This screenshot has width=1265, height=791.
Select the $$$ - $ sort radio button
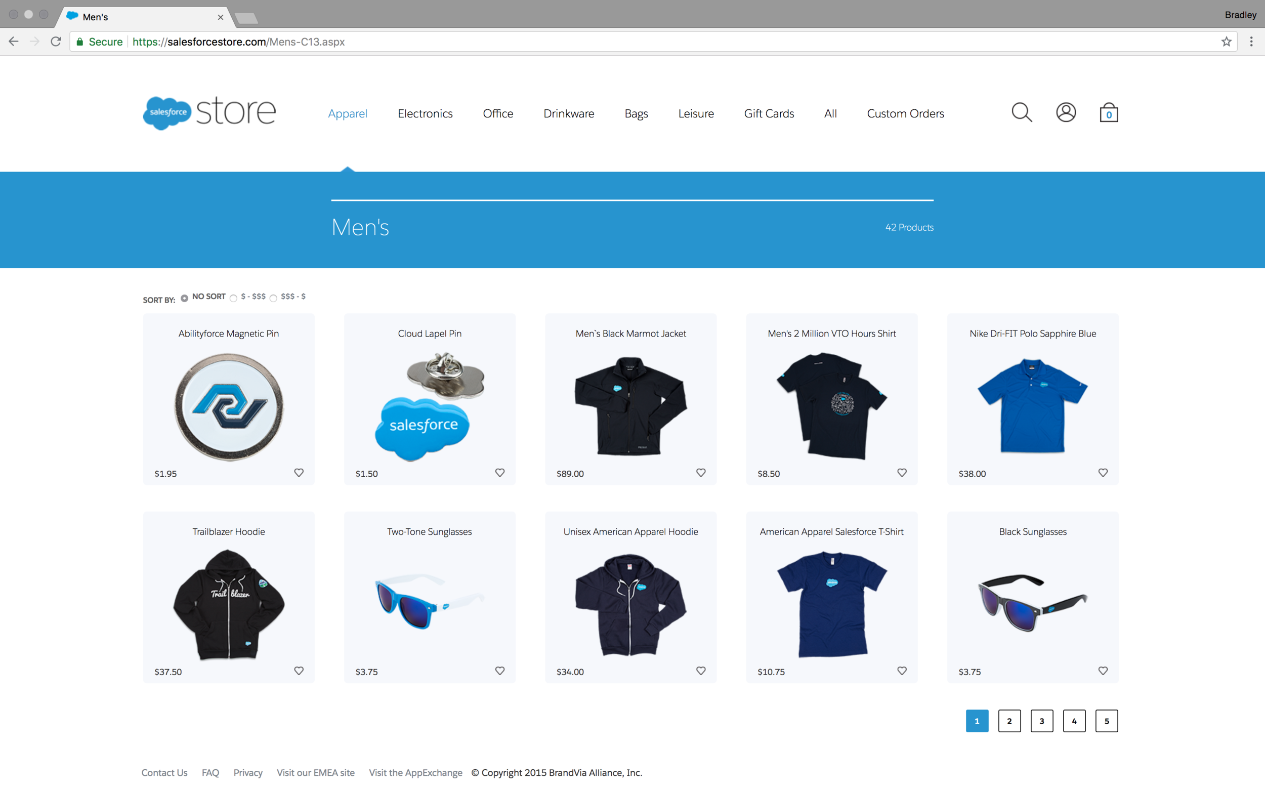click(274, 298)
